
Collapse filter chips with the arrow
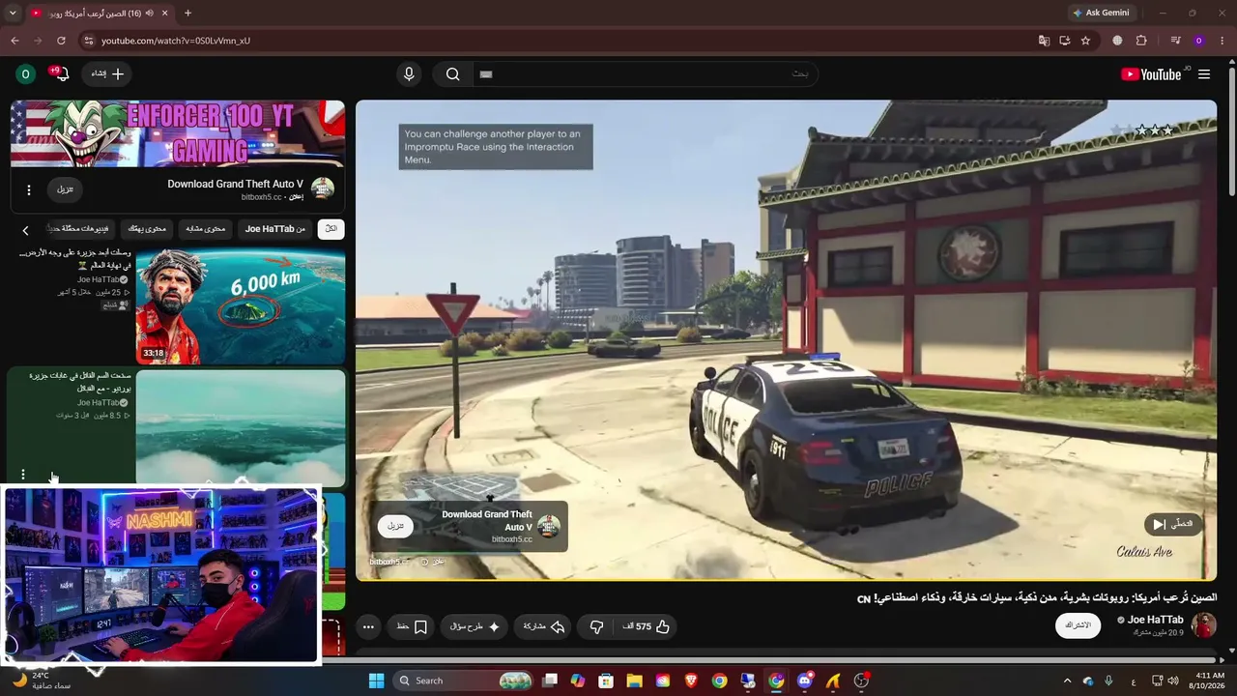click(x=26, y=230)
